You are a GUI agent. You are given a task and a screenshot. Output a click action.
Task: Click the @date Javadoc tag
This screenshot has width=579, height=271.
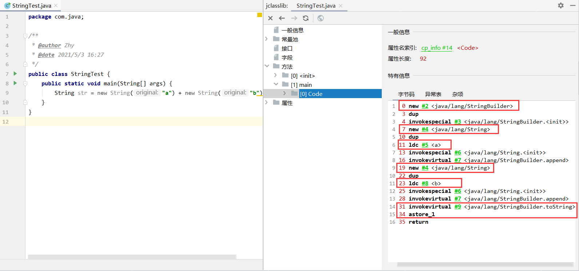click(x=46, y=55)
